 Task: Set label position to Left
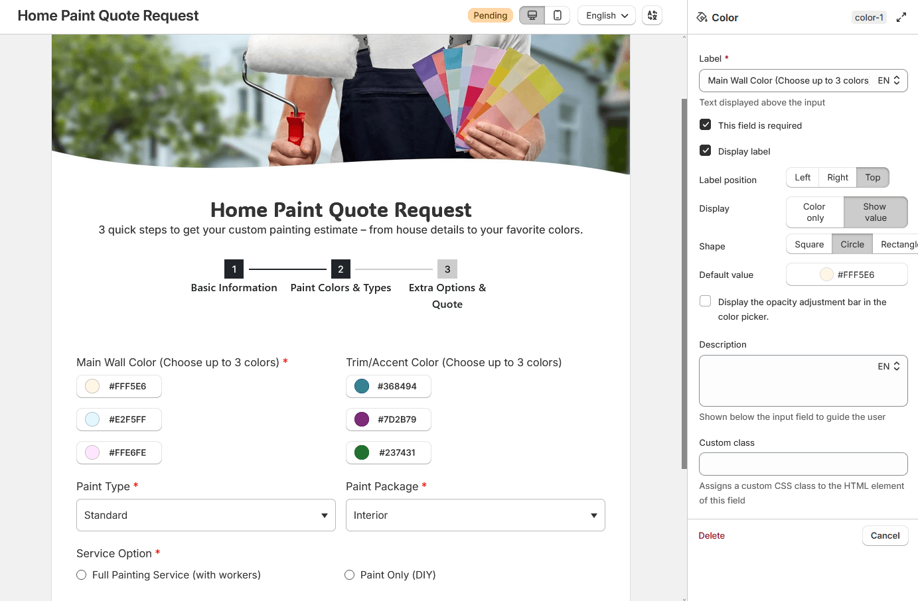[803, 178]
